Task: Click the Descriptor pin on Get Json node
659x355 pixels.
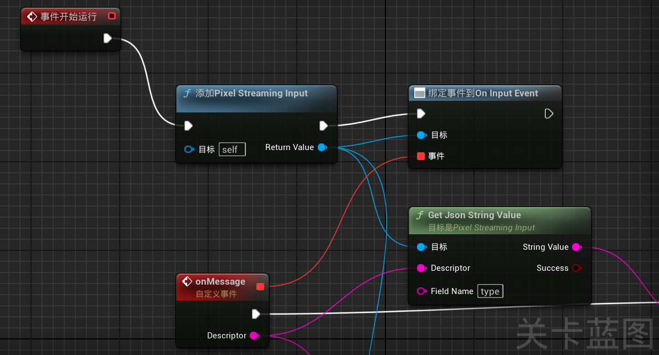Action: [x=421, y=268]
